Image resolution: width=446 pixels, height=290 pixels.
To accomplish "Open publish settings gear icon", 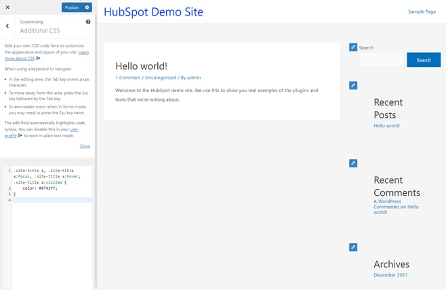I will [87, 7].
